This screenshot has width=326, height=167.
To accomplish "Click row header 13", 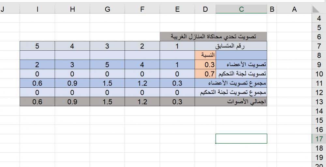I will pyautogui.click(x=319, y=102).
